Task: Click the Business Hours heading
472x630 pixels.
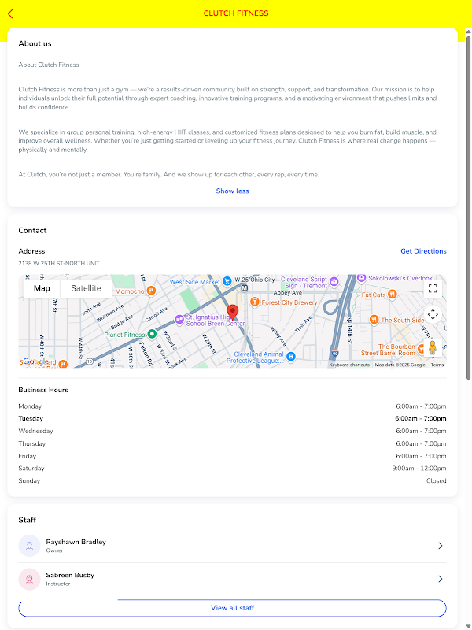Action: coord(43,390)
